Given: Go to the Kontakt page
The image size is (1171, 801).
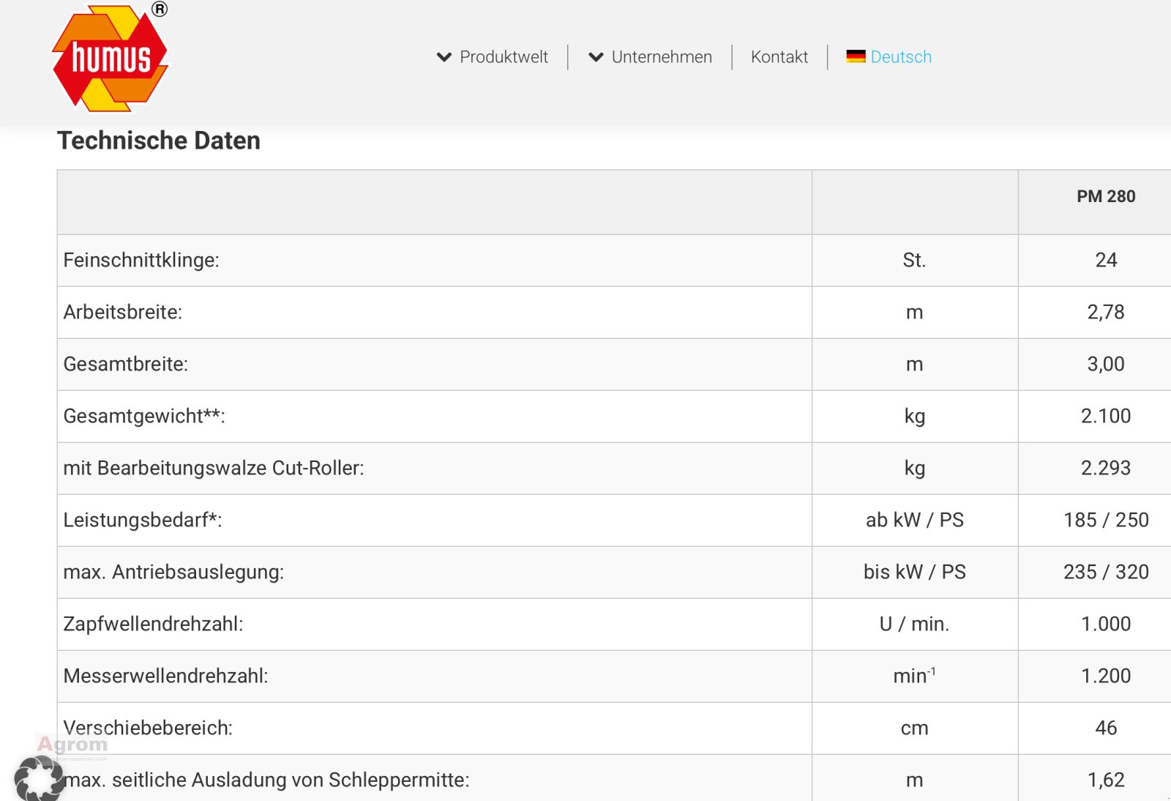Looking at the screenshot, I should 779,57.
